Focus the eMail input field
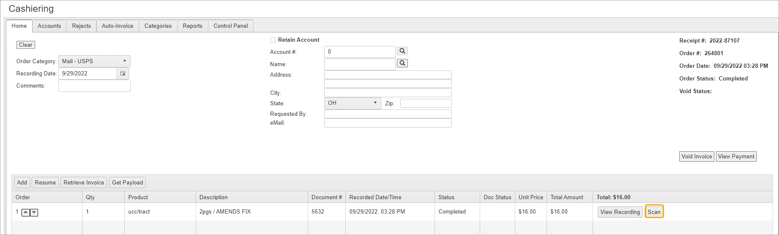779x235 pixels. (x=388, y=123)
